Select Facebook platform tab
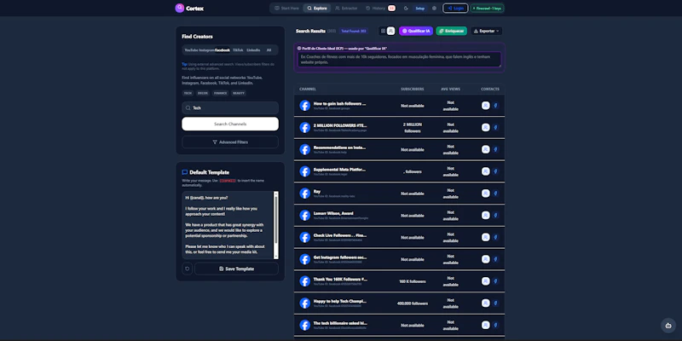 (x=223, y=50)
